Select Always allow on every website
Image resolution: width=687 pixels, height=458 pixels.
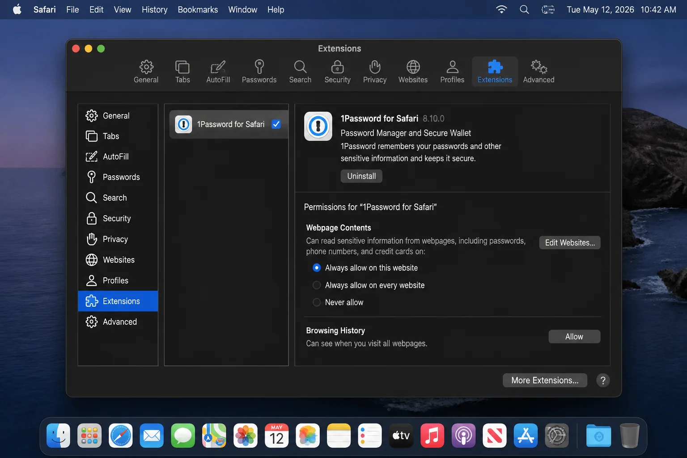click(317, 285)
